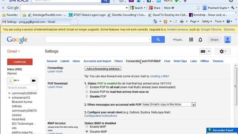Click the chat profile picture icon
Screen dimensions: 238x134
(10, 80)
